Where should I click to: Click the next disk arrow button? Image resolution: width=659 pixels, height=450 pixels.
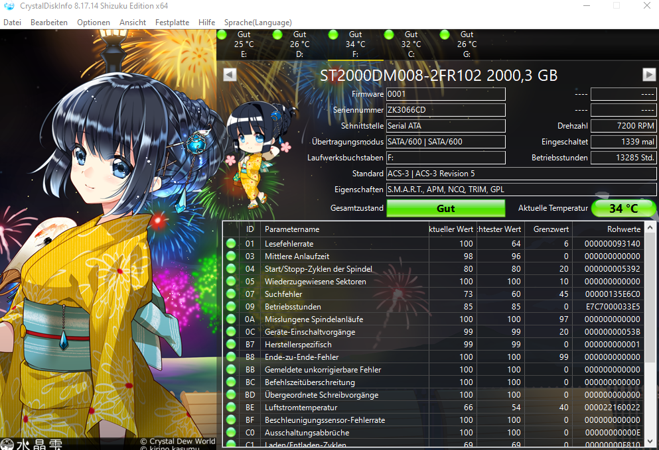coord(649,75)
